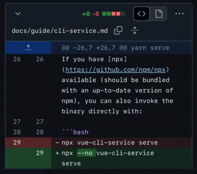Click the +8 -8 diffstat indicator
Image resolution: width=197 pixels, height=174 pixels.
(103, 14)
